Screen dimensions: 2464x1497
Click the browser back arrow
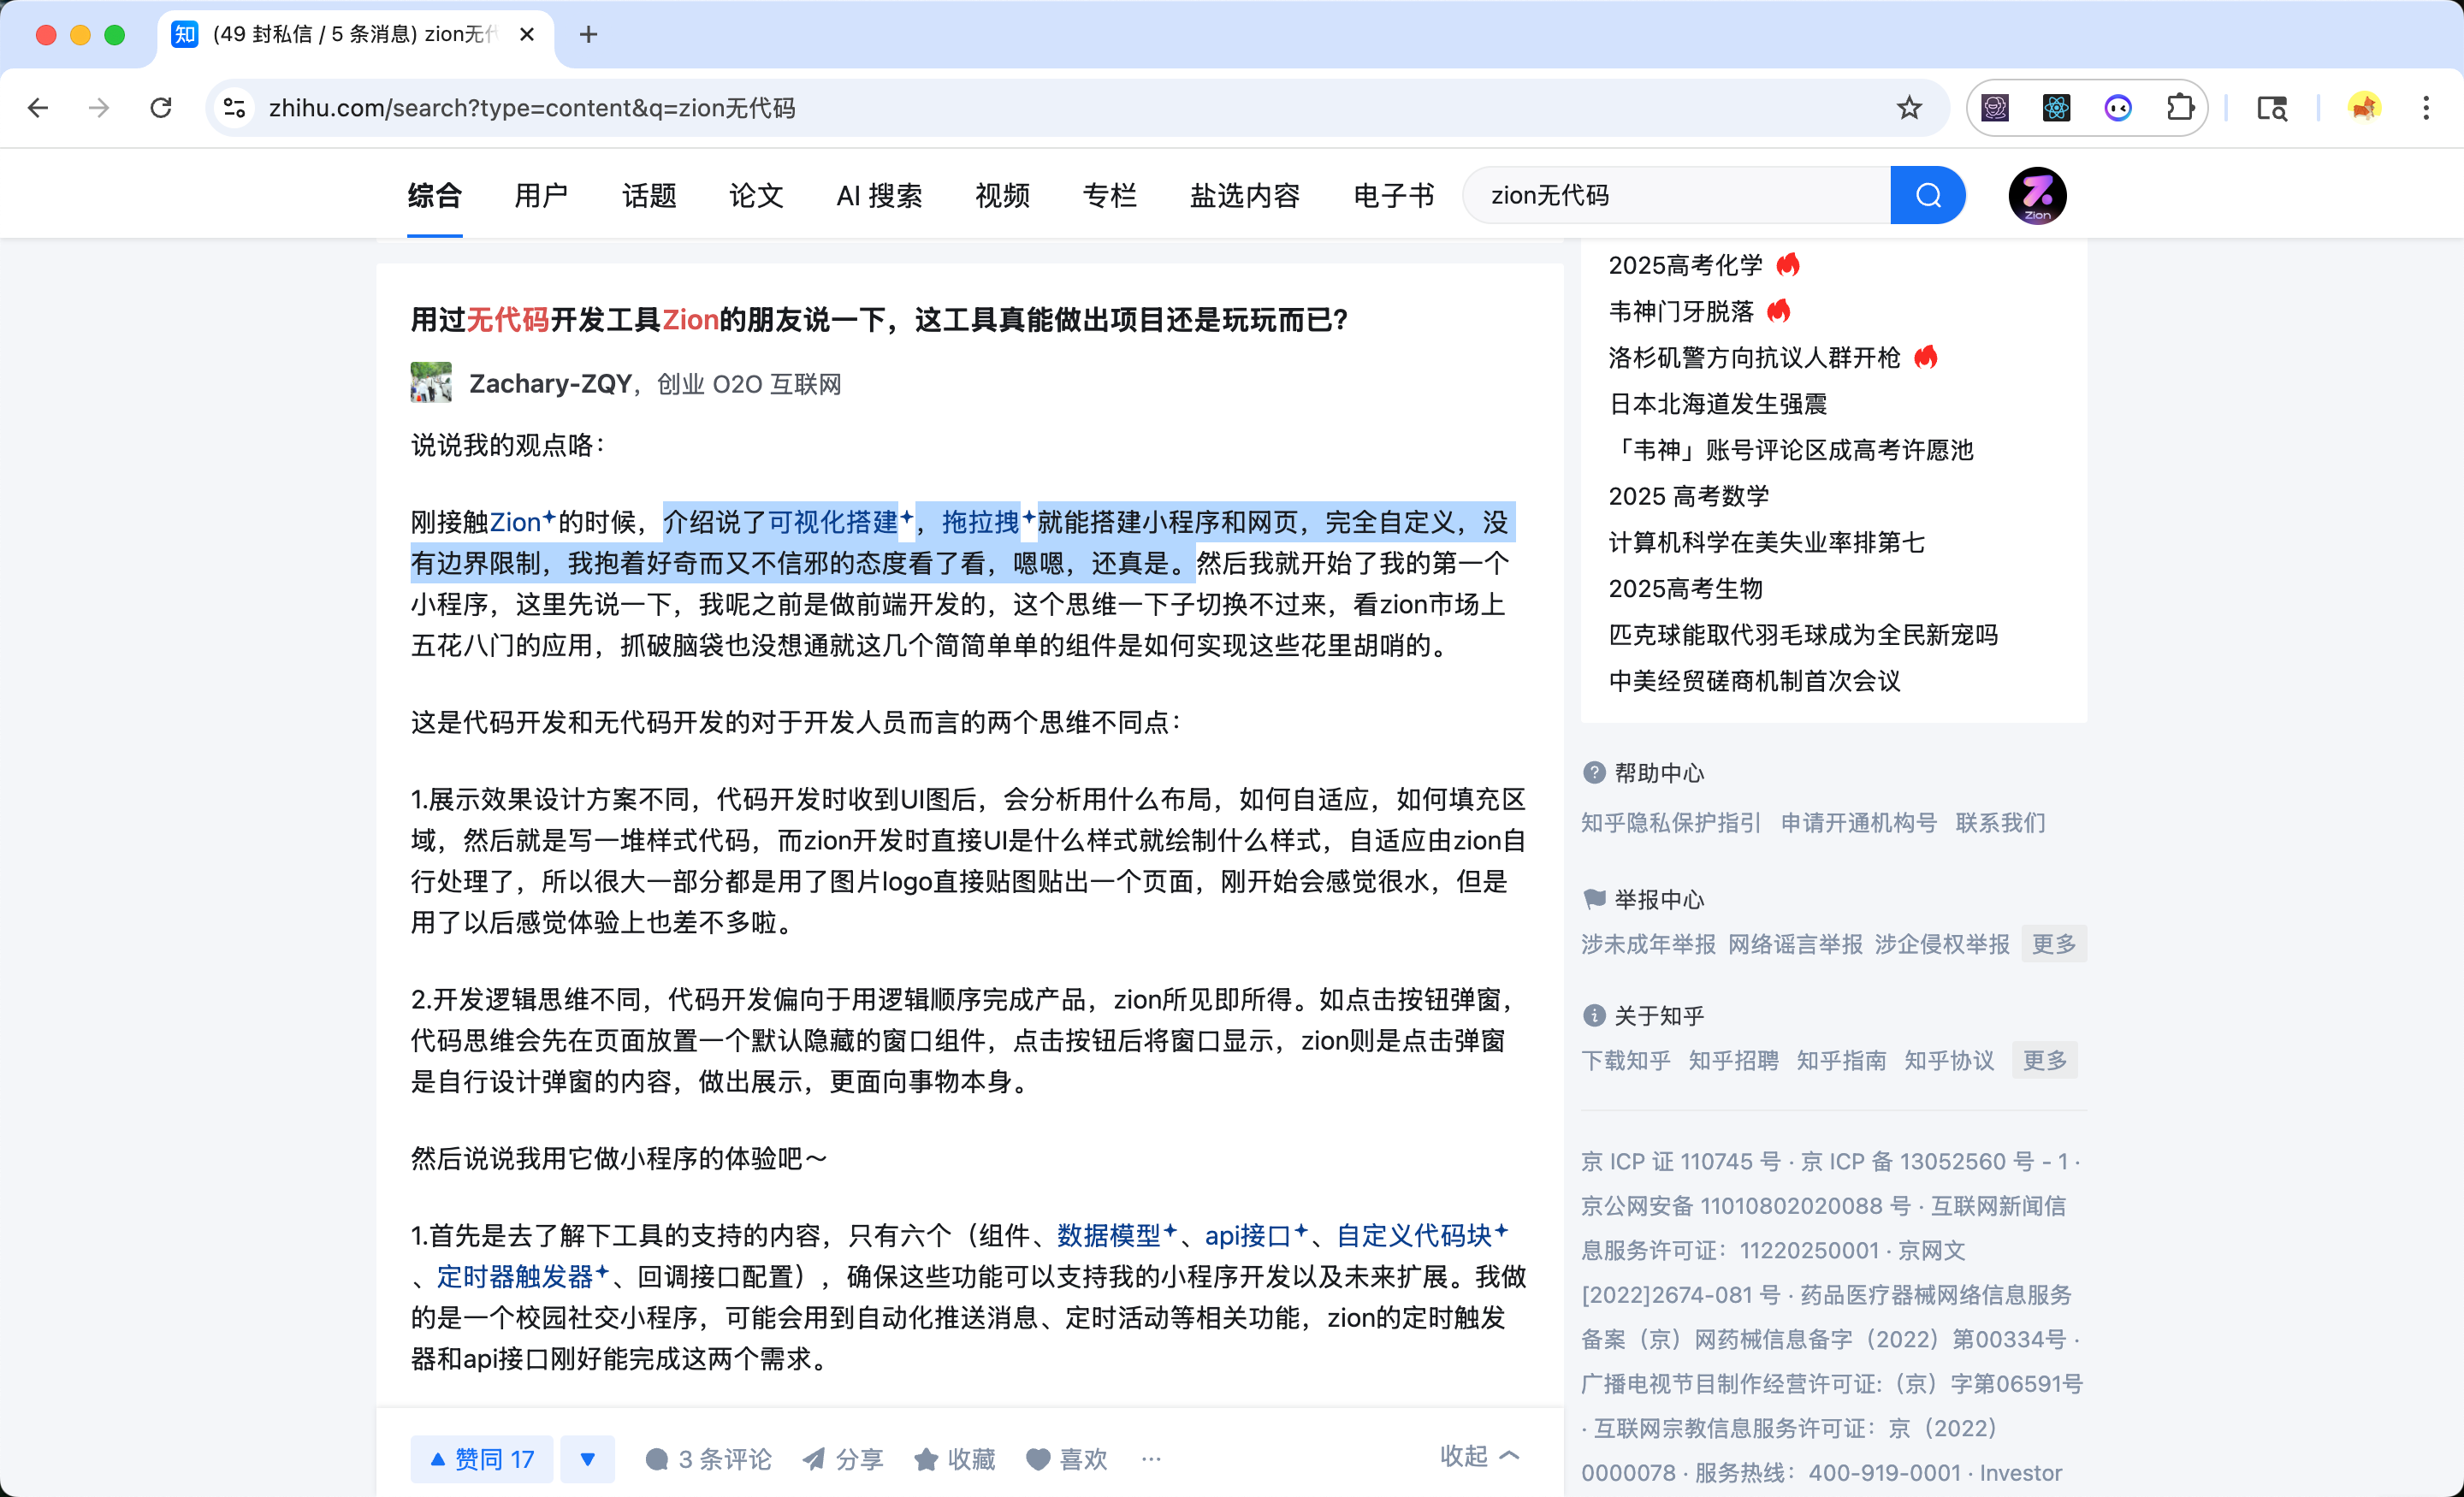[x=38, y=108]
